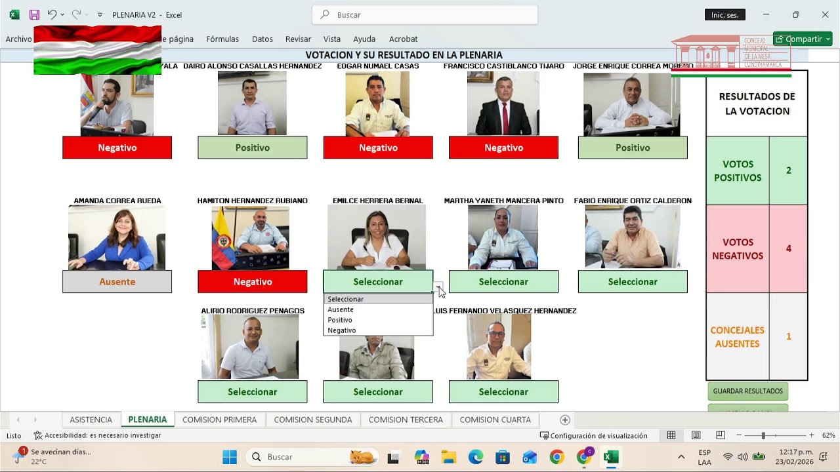This screenshot has height=472, width=840.
Task: Open Customize Quick Access Toolbar arrow
Action: 100,14
